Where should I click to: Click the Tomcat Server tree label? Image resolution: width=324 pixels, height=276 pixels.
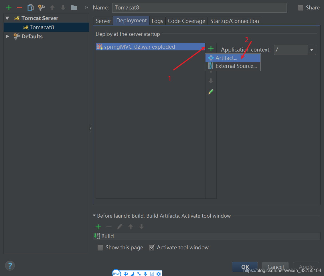(x=40, y=18)
